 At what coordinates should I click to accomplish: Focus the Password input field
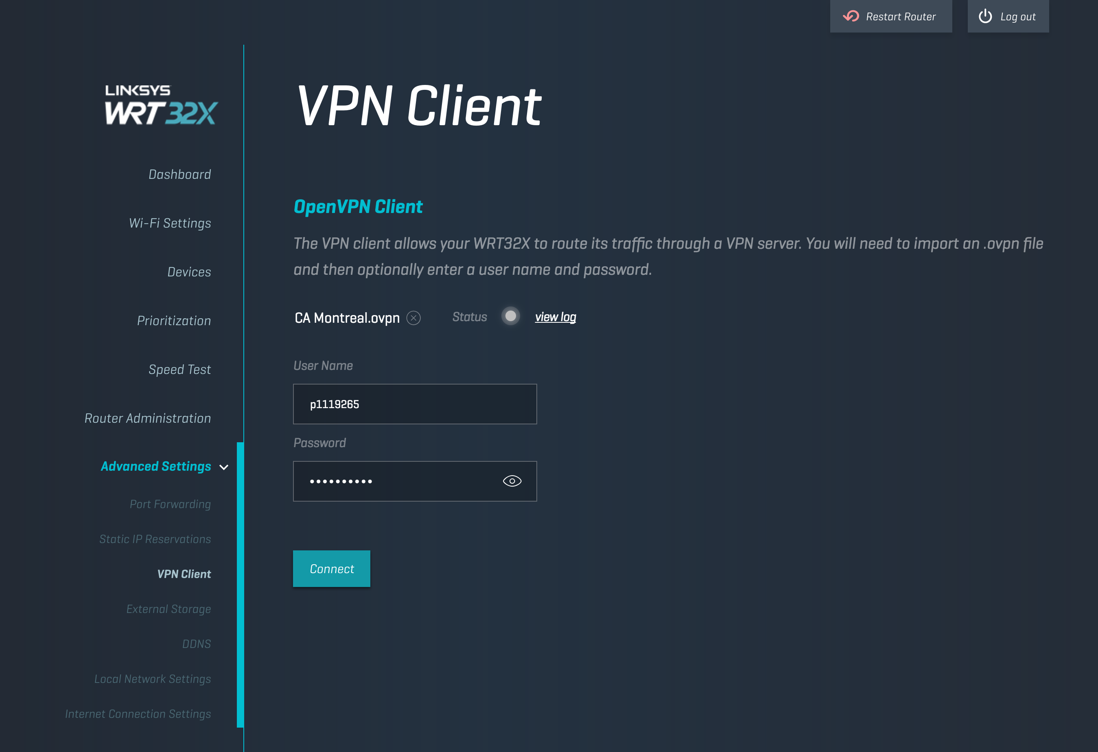click(x=397, y=481)
